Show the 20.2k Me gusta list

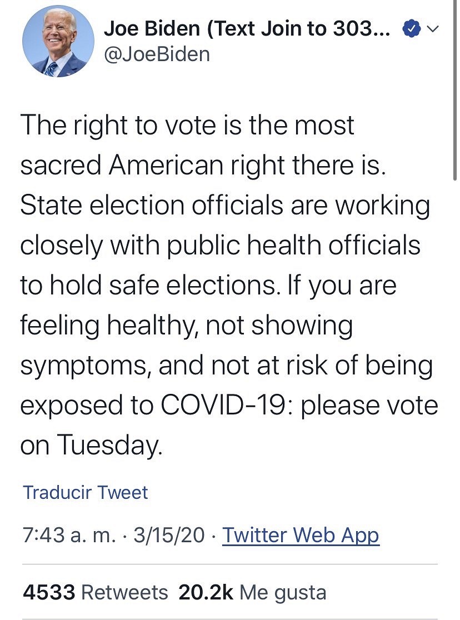252,592
